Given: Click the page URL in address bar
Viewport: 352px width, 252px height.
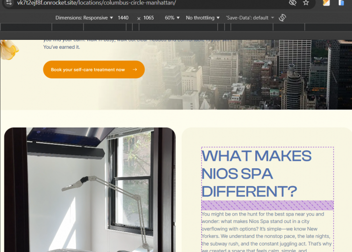Looking at the screenshot, I should (x=96, y=2).
